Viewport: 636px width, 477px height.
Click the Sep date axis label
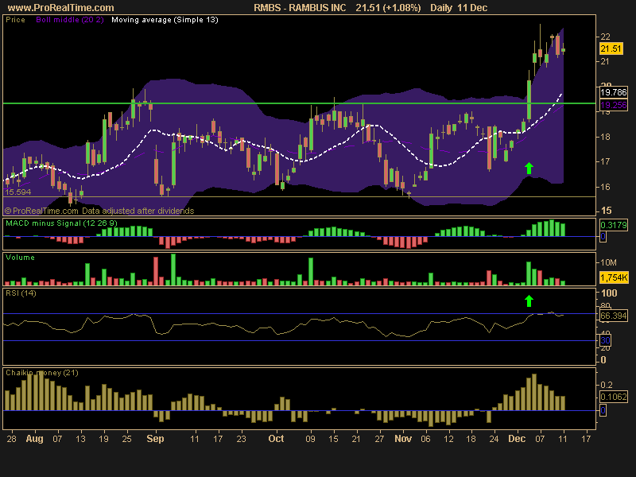click(155, 439)
